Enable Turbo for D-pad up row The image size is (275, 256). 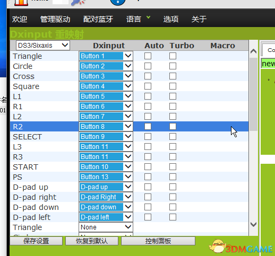(173, 187)
